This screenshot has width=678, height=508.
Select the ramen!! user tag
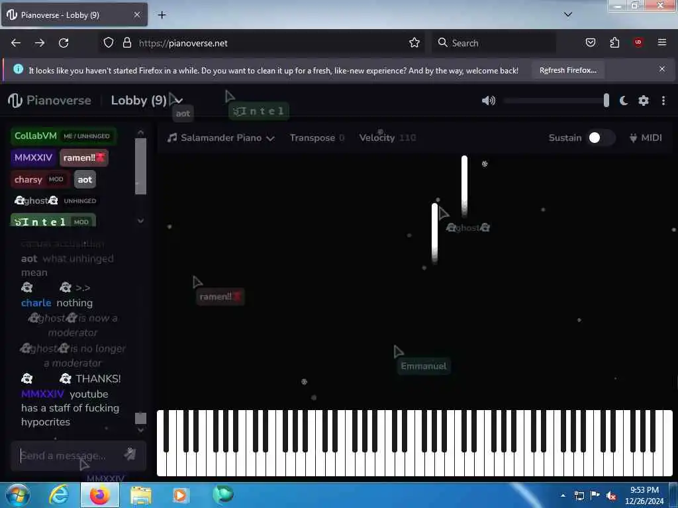click(x=84, y=157)
